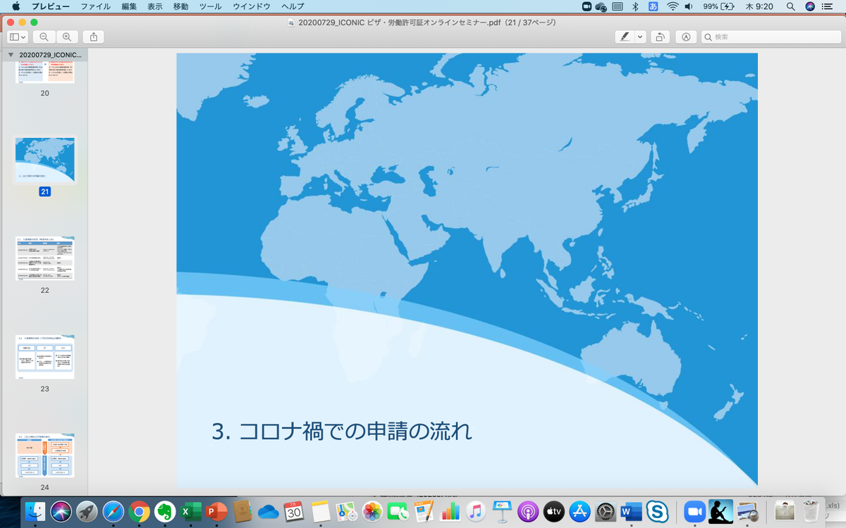Open Spotlight search in menu bar
This screenshot has height=528, width=846.
click(791, 6)
